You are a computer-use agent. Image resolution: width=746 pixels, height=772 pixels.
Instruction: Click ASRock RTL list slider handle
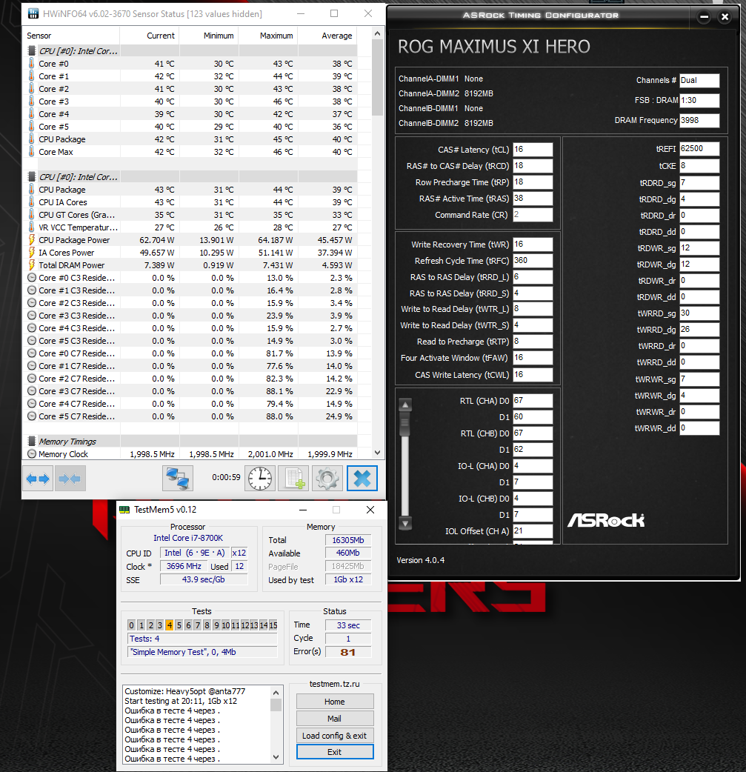(x=405, y=424)
